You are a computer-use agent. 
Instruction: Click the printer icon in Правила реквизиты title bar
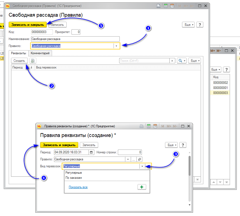(142, 126)
